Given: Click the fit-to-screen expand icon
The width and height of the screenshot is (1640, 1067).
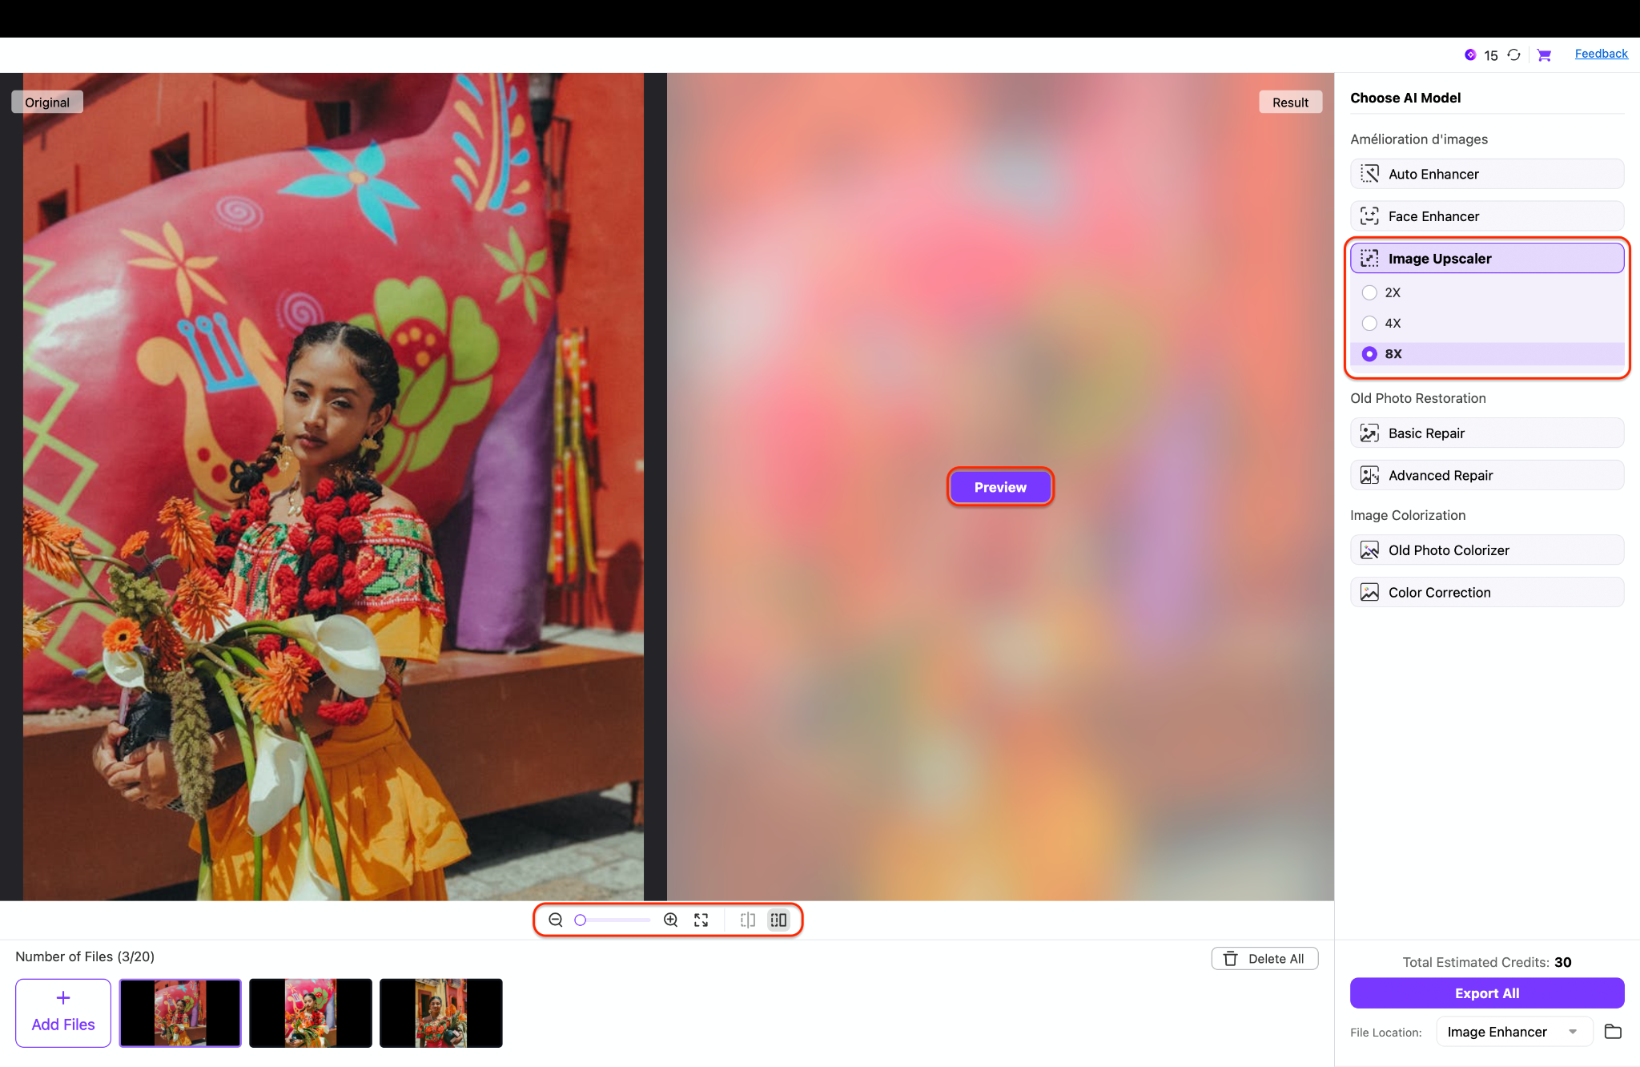Looking at the screenshot, I should 701,920.
